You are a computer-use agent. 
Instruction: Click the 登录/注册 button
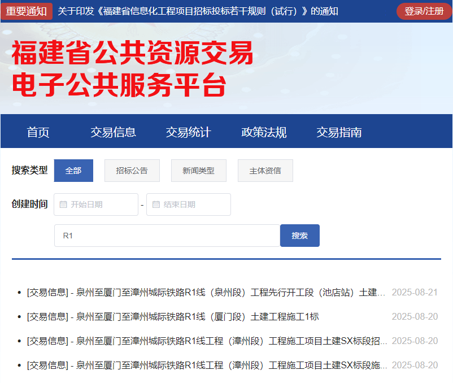click(x=424, y=11)
